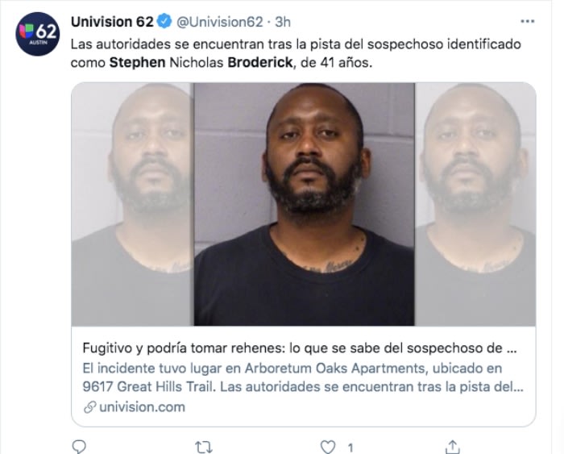Open the 'Fugitivo y podría tomar rehenes' headline

[x=300, y=348]
